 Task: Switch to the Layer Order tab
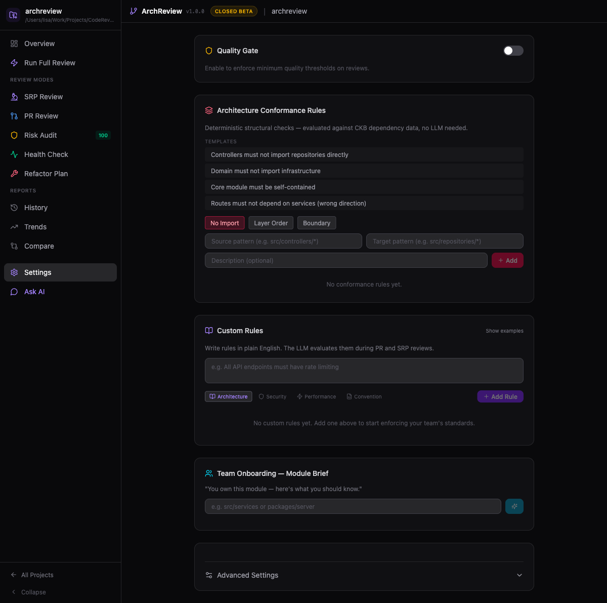pyautogui.click(x=271, y=223)
